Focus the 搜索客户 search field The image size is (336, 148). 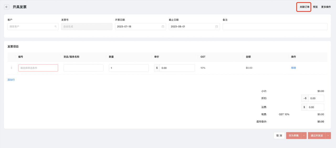pyautogui.click(x=33, y=26)
